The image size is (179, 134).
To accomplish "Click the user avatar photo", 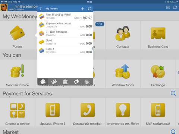I will click(x=4, y=7).
